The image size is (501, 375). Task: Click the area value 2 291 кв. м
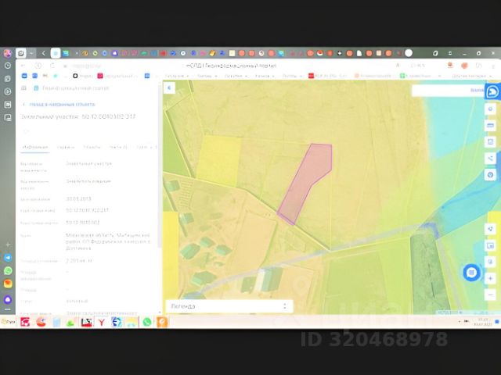click(x=79, y=260)
